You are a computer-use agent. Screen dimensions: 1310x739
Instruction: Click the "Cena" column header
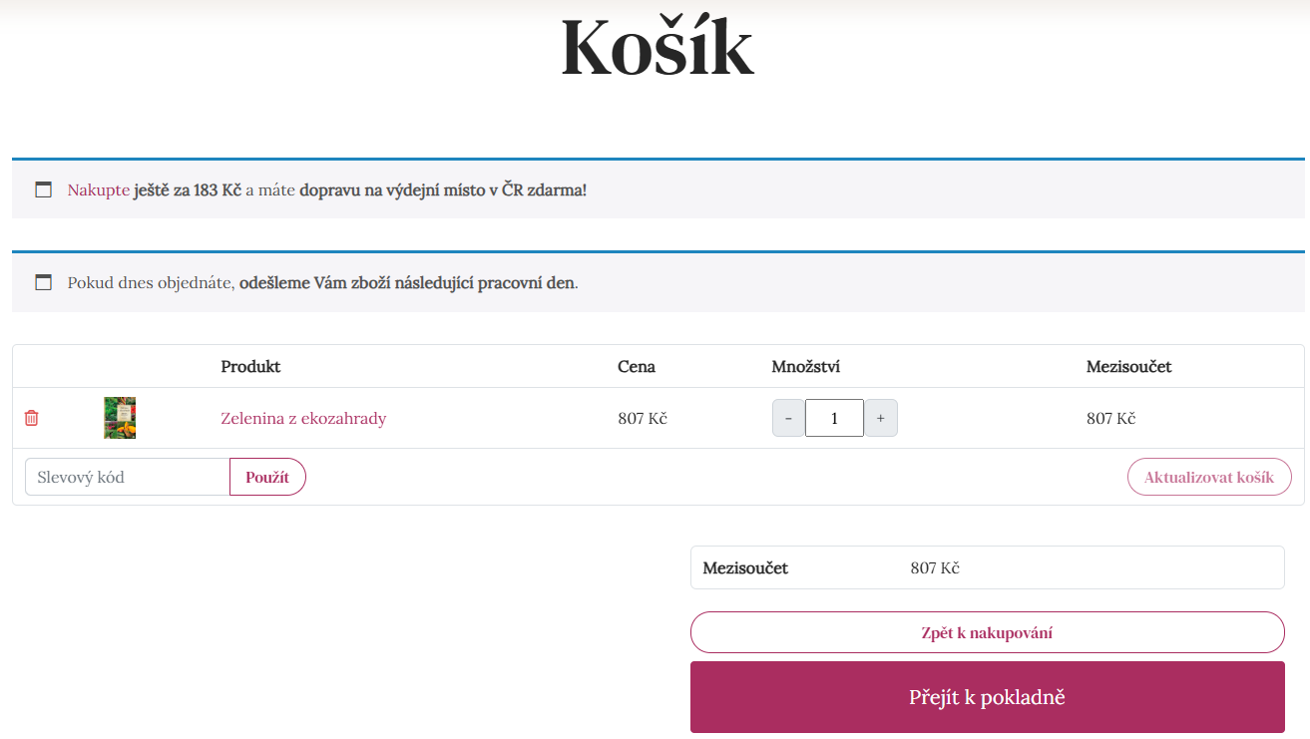tap(638, 366)
